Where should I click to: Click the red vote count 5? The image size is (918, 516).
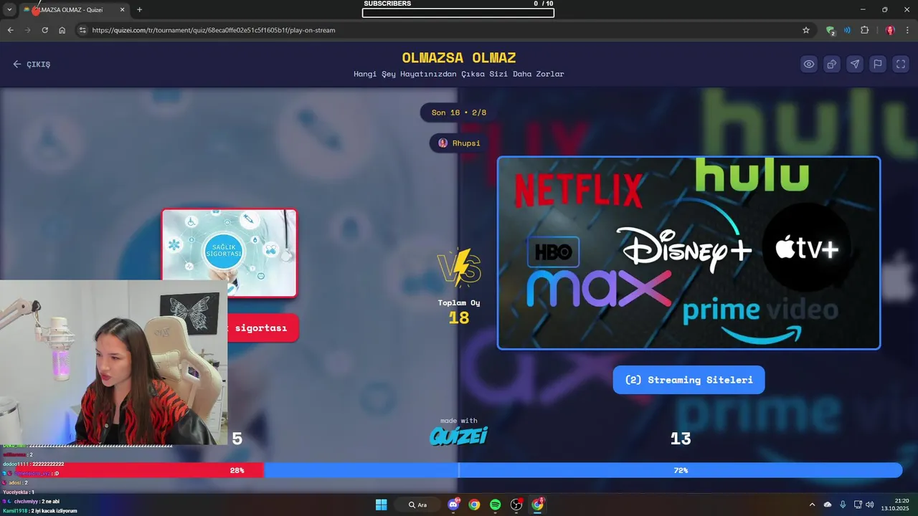(237, 439)
